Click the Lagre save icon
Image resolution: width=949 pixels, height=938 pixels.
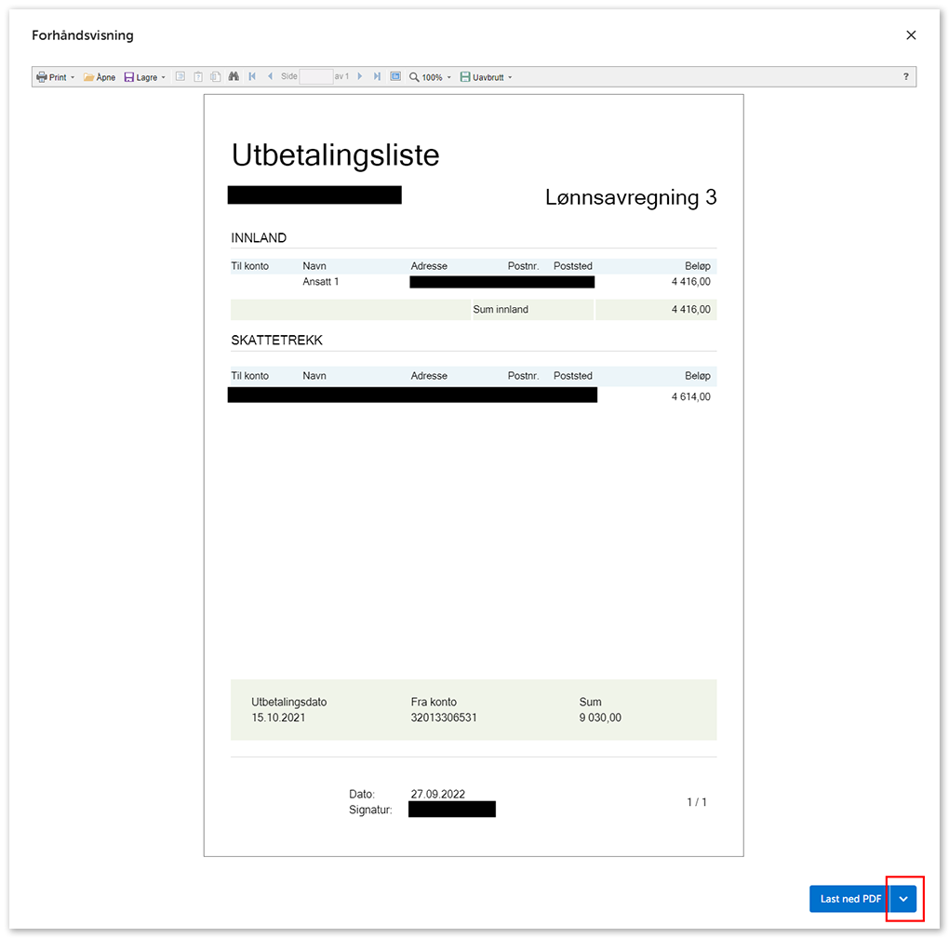[x=129, y=77]
